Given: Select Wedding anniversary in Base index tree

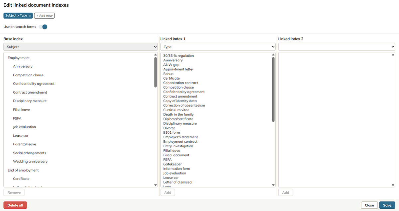Looking at the screenshot, I should point(30,162).
